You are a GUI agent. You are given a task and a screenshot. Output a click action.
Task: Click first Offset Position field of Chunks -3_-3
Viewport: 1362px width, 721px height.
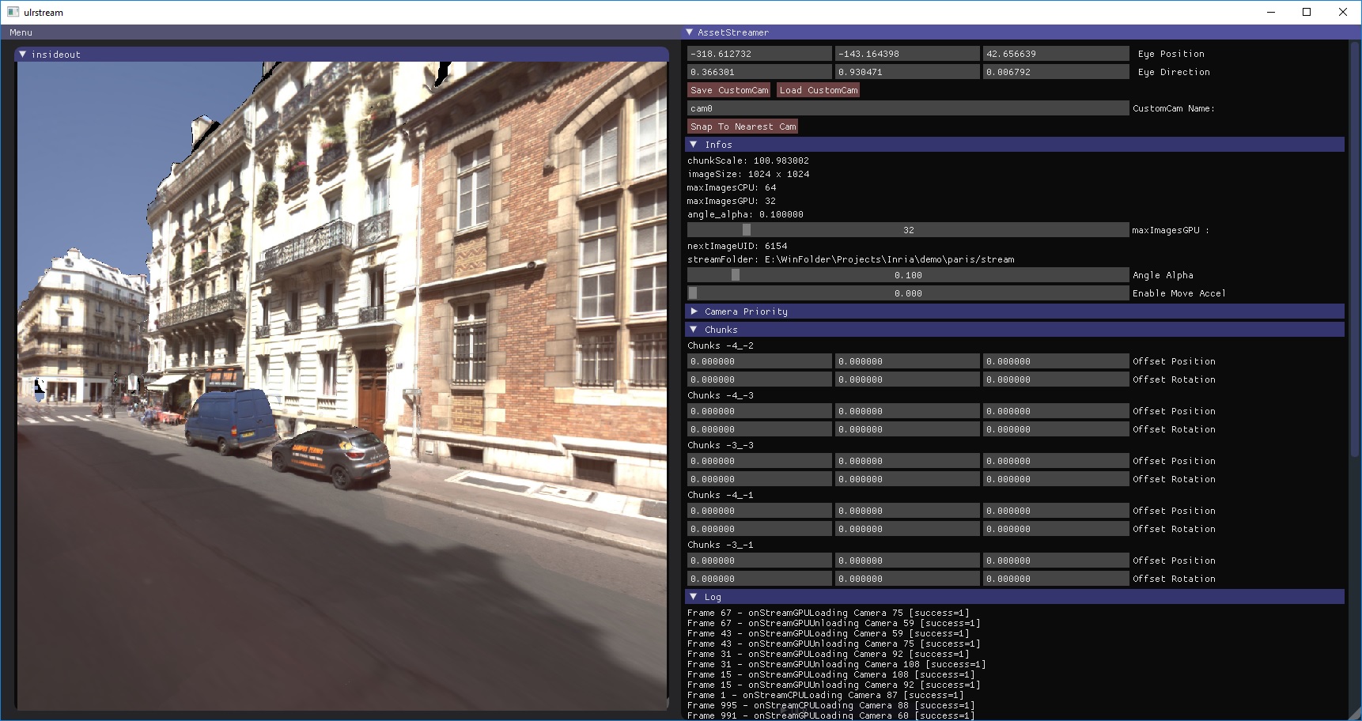coord(759,461)
